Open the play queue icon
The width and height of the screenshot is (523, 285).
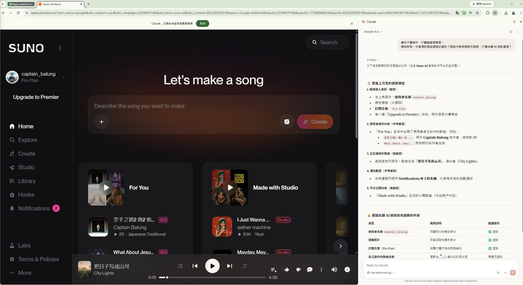click(274, 270)
